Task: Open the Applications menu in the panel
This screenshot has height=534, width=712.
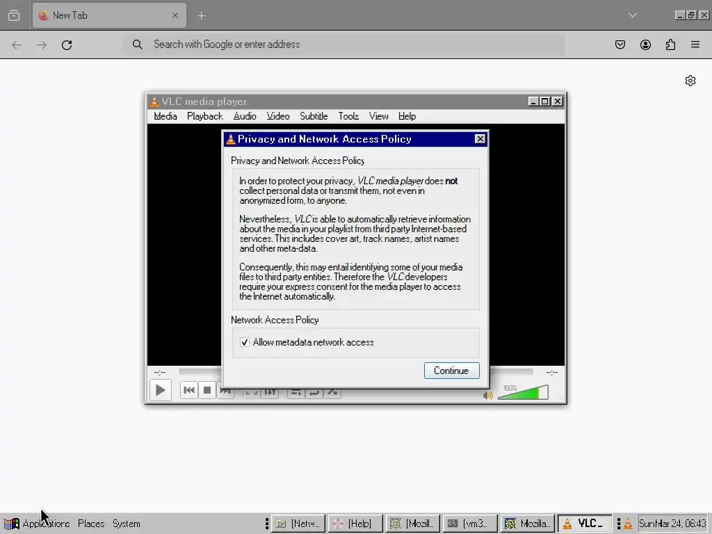Action: (38, 524)
